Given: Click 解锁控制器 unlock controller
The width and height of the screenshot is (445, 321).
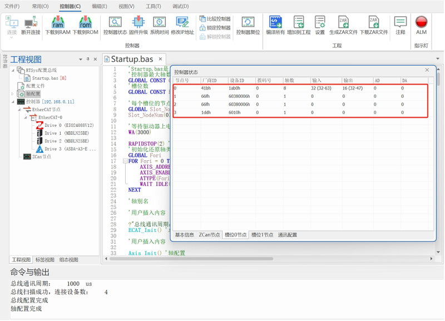Looking at the screenshot, I should pos(215,36).
